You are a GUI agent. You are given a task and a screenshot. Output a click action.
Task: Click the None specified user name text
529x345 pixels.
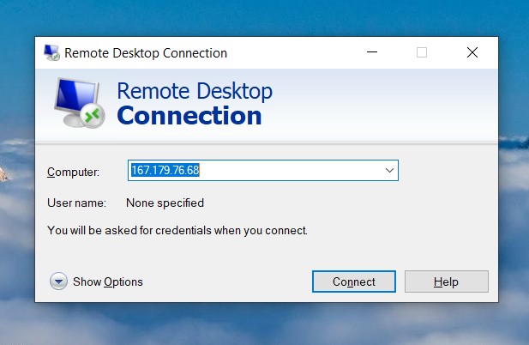coord(165,203)
